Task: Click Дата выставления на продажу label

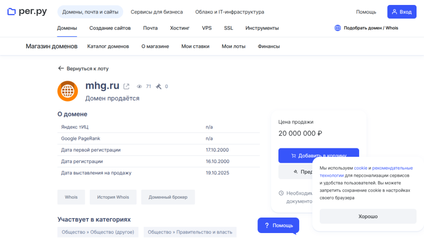Action: pos(96,173)
